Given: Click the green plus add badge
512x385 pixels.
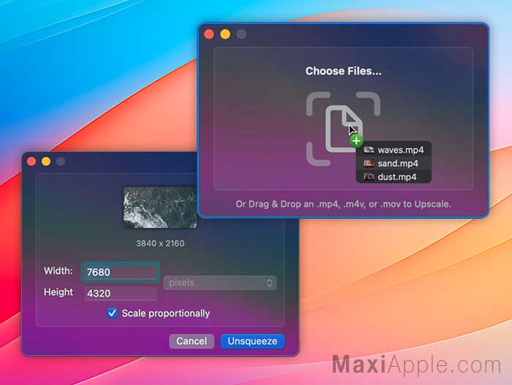Looking at the screenshot, I should click(x=356, y=141).
